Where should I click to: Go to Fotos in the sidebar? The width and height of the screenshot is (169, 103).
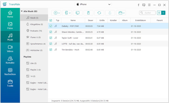(10, 26)
